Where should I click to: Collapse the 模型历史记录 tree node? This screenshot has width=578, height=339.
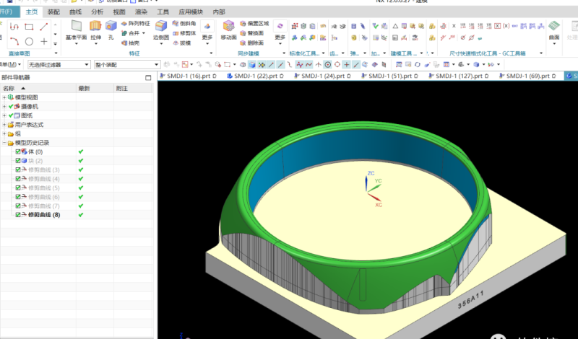tap(4, 143)
